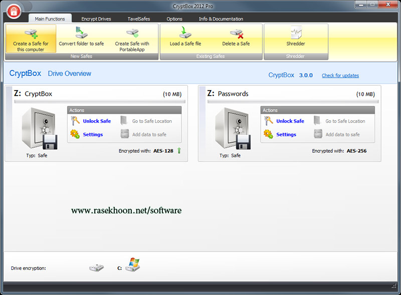Screen dimensions: 401x295
Task: Click the Create a Safe for this computer icon
Action: 31,34
